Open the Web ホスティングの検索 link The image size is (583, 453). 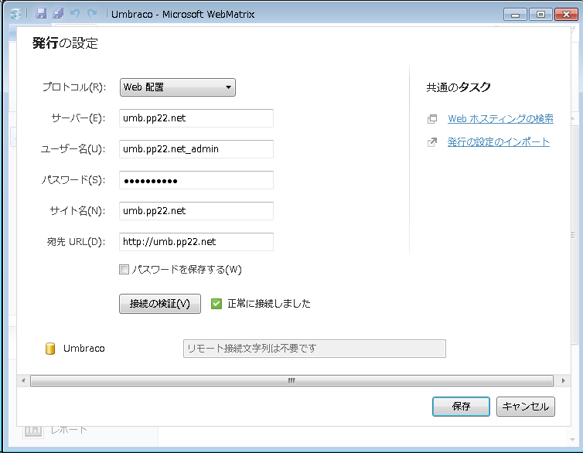tap(500, 119)
